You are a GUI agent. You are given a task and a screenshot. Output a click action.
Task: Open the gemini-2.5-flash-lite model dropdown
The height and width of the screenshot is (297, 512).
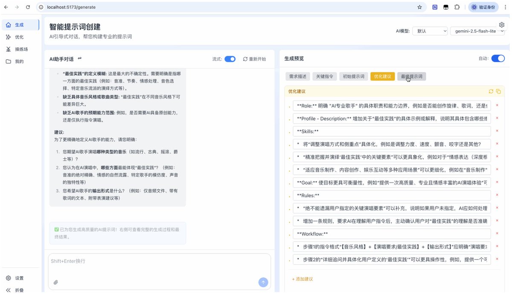[x=477, y=31]
